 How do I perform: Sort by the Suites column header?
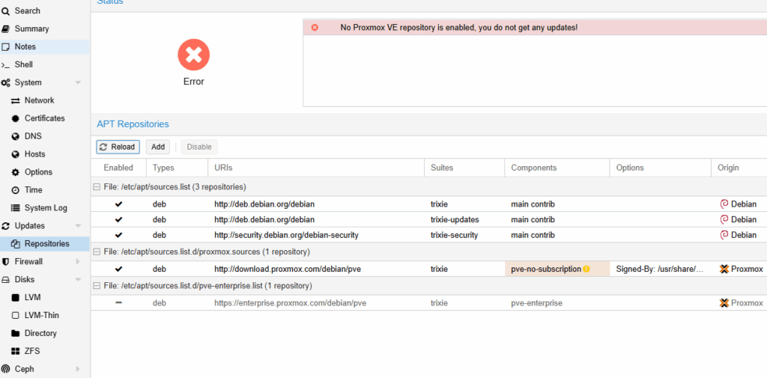point(464,168)
